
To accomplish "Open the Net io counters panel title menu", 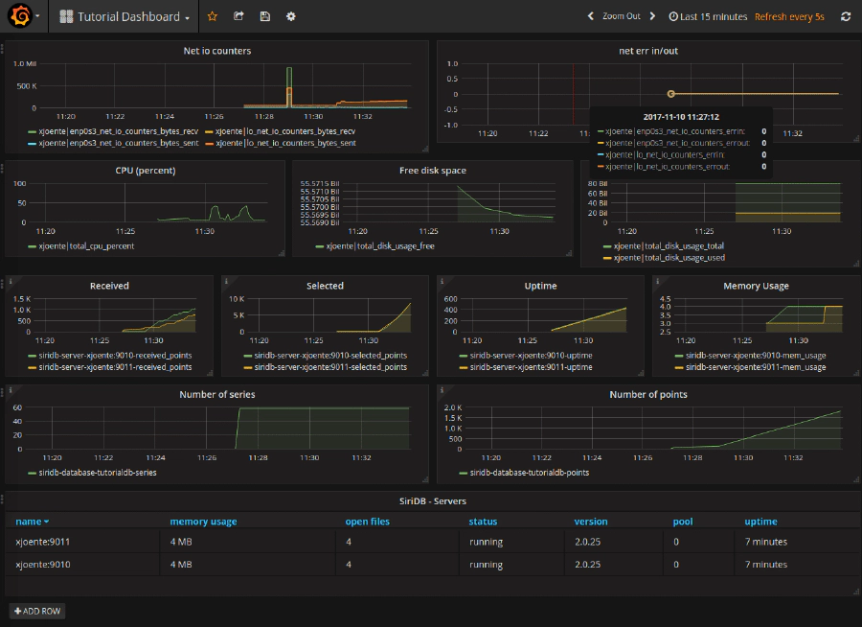I will (217, 51).
